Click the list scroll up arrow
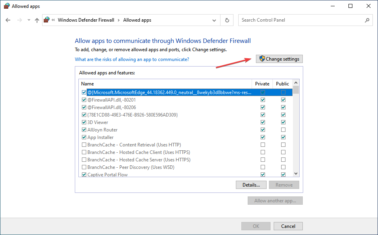Viewport: 378px width, 235px height. click(296, 83)
